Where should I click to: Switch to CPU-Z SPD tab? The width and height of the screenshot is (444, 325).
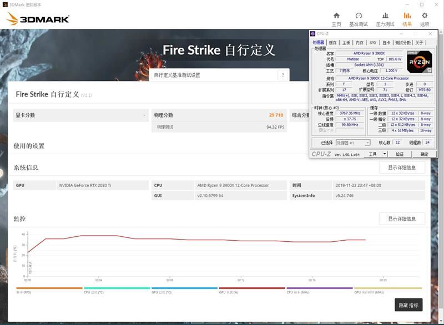373,43
